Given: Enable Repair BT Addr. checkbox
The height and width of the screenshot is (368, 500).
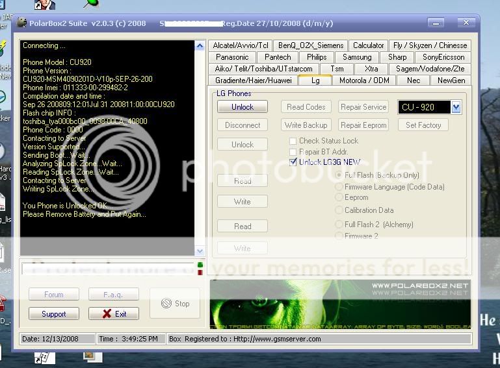Looking at the screenshot, I should (x=293, y=152).
